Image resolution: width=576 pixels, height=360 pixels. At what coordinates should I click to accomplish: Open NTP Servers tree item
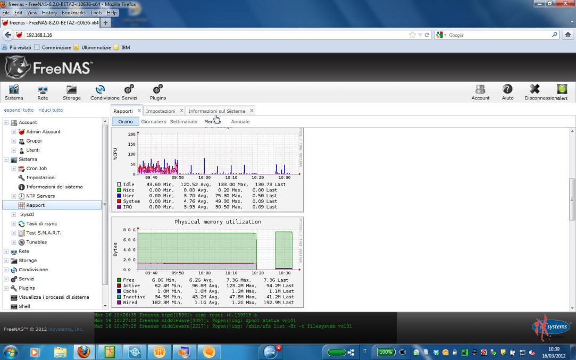pos(40,196)
